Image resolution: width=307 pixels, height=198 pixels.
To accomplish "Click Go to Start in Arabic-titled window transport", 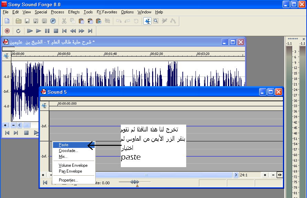I will tap(7, 133).
